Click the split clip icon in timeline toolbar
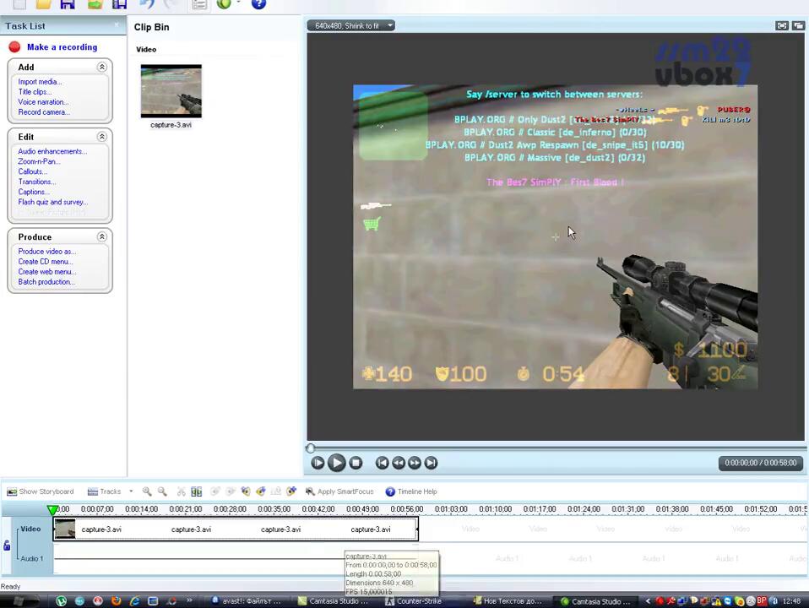Image resolution: width=809 pixels, height=608 pixels. [x=196, y=491]
